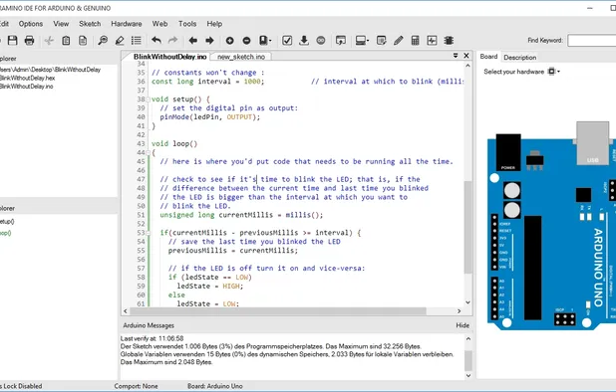
Task: Close the current editor tab with X
Action: click(466, 56)
